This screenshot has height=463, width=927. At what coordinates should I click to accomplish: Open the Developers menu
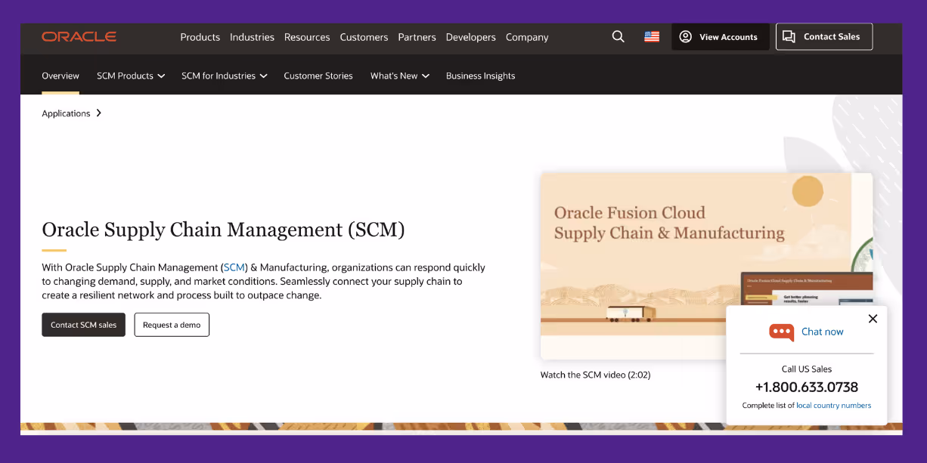(470, 37)
